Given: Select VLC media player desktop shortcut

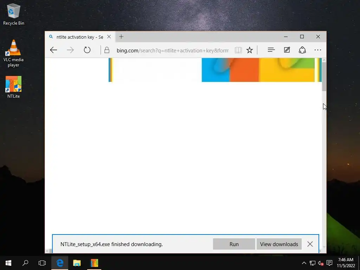Looking at the screenshot, I should [14, 53].
